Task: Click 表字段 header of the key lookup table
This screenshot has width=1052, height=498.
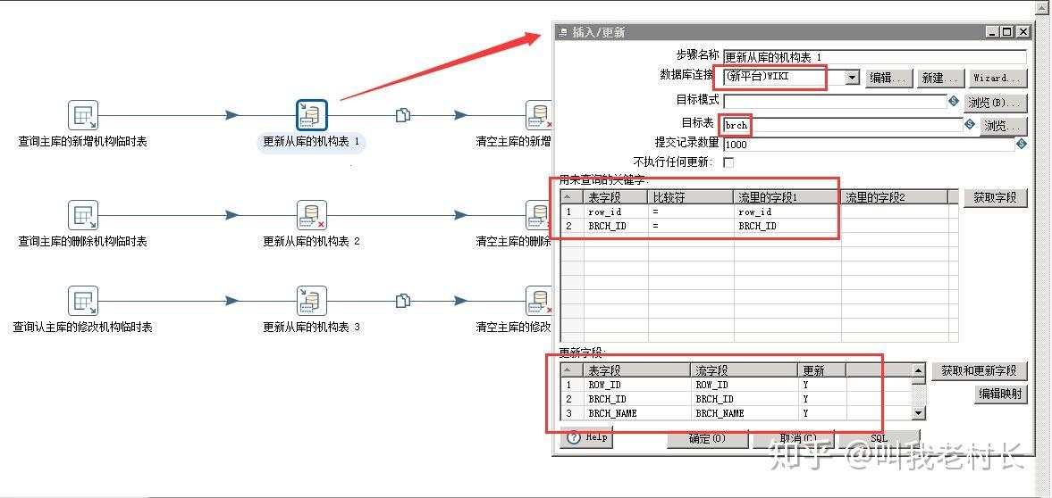Action: [x=616, y=197]
